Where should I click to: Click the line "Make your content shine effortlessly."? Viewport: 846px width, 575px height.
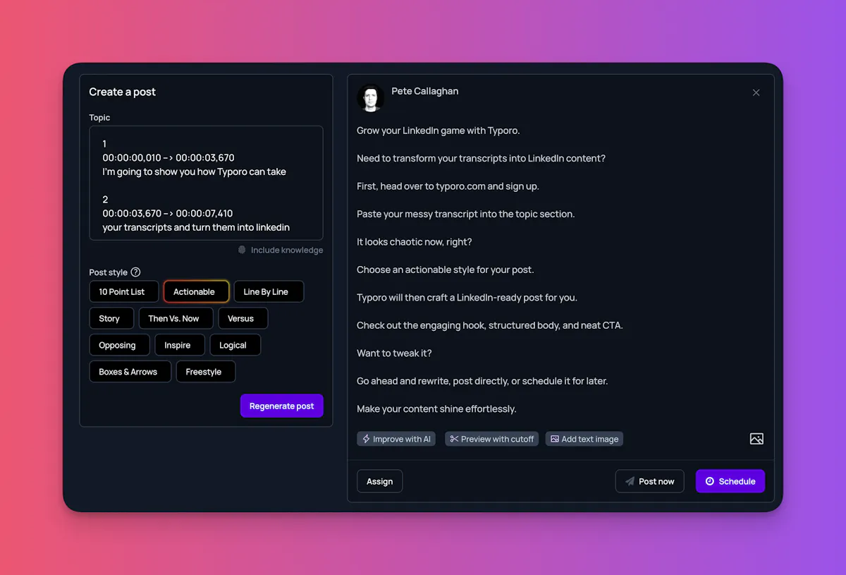(x=436, y=408)
